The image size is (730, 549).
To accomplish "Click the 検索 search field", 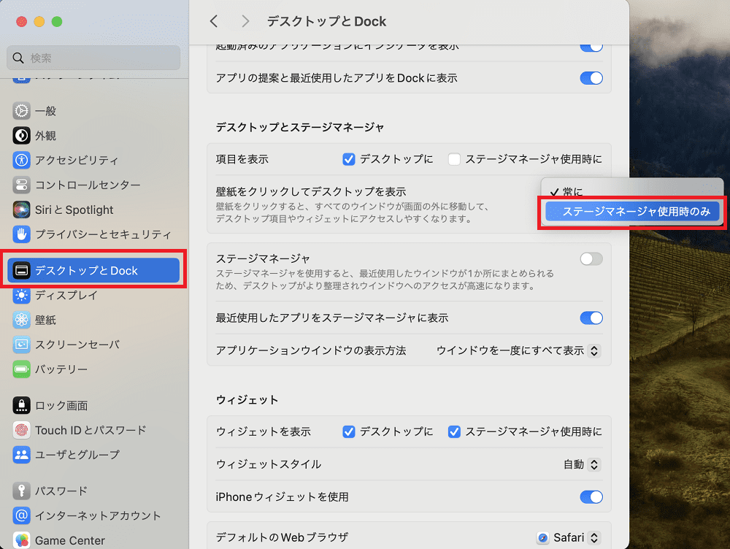I will (93, 58).
